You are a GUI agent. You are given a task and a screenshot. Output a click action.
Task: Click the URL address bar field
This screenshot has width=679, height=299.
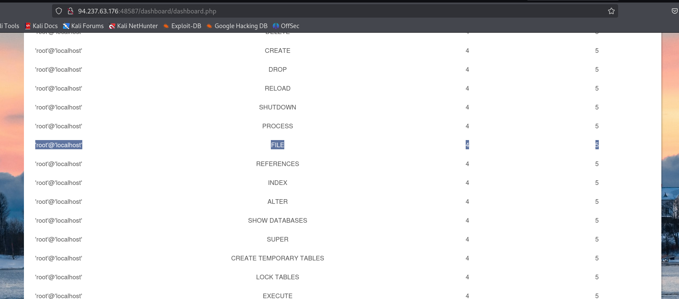(x=336, y=11)
